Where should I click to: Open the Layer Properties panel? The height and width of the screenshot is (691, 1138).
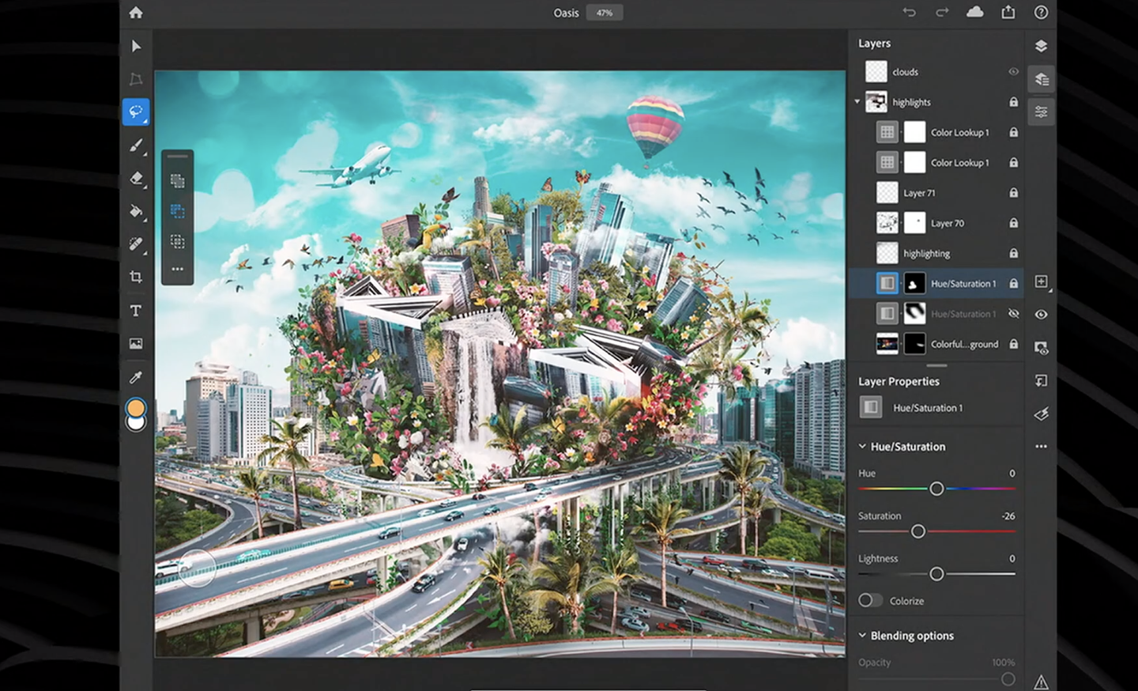coord(1040,111)
